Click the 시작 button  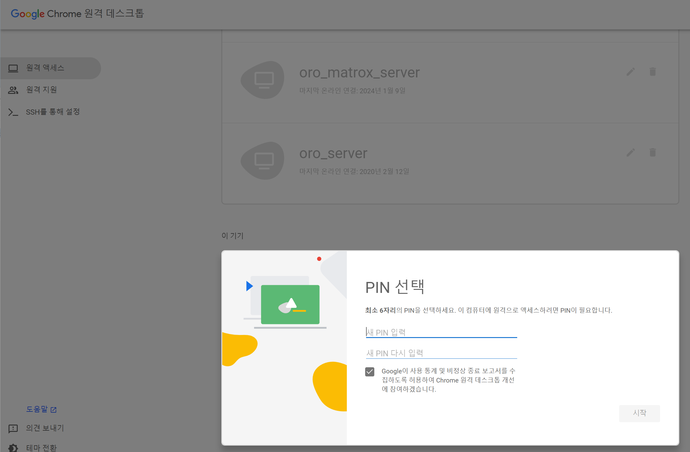639,413
